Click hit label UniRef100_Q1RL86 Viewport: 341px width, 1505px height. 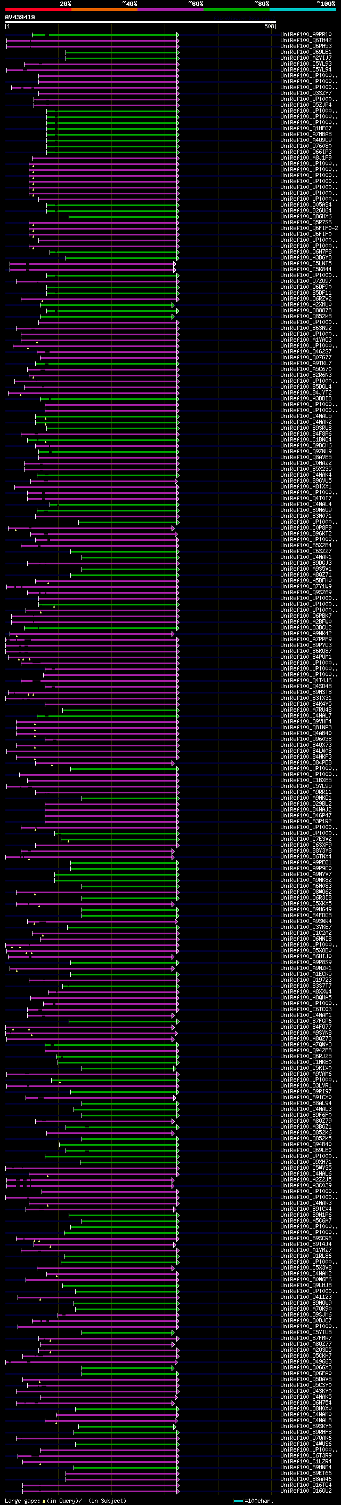point(306,1256)
